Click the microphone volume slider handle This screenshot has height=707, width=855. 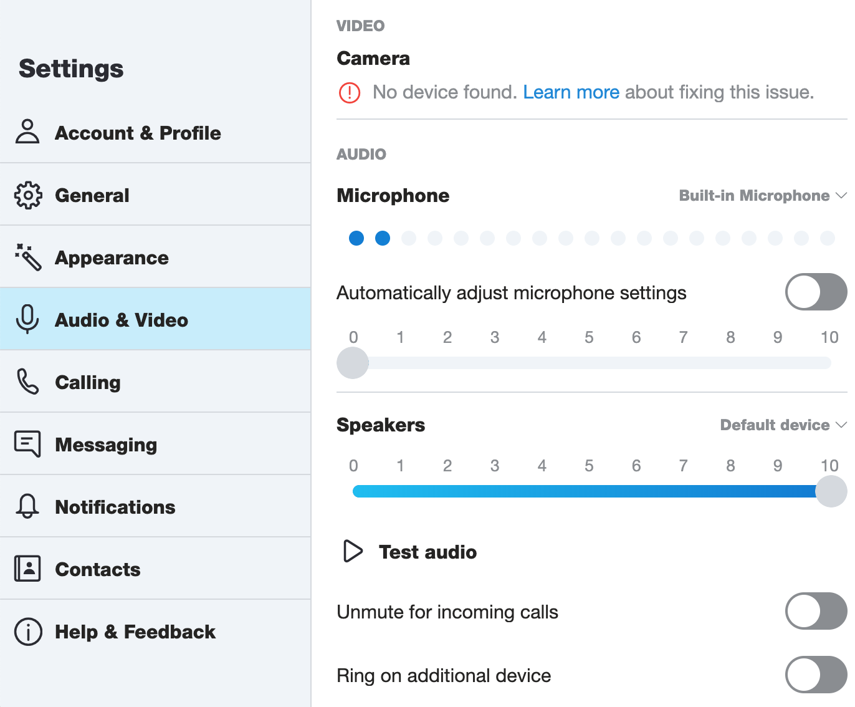point(353,363)
